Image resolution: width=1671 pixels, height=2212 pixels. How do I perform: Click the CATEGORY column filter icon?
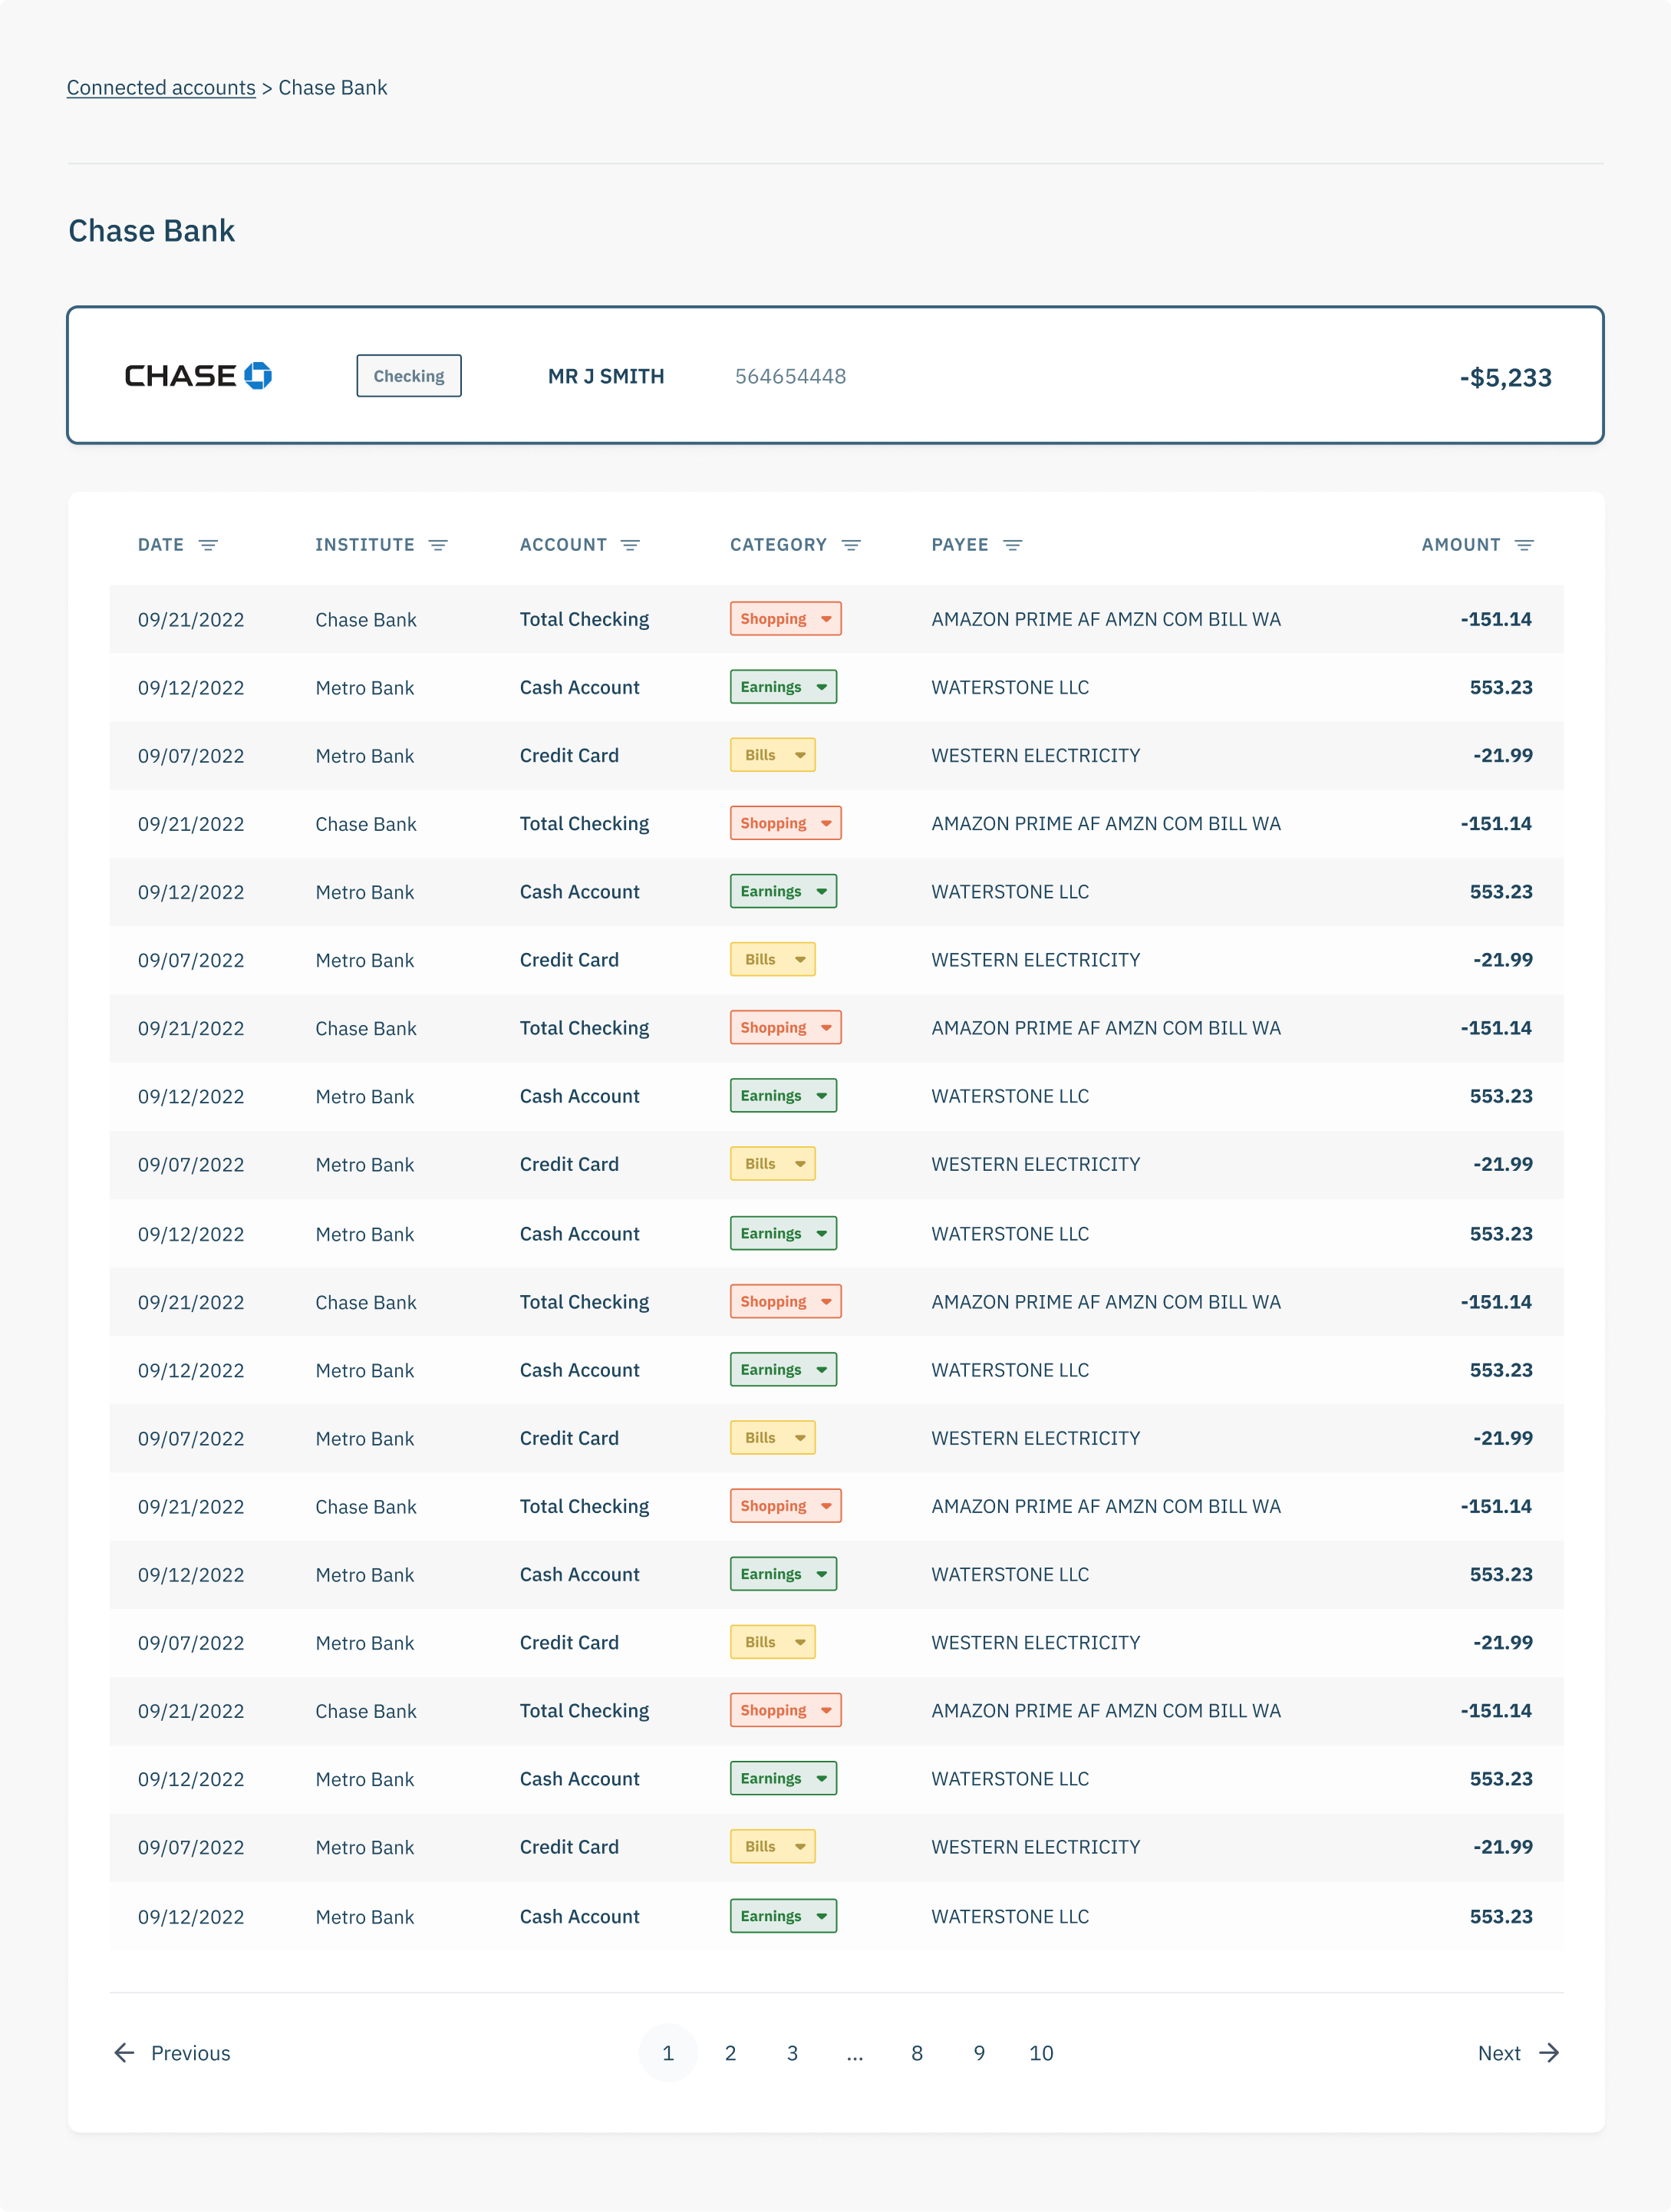click(851, 545)
